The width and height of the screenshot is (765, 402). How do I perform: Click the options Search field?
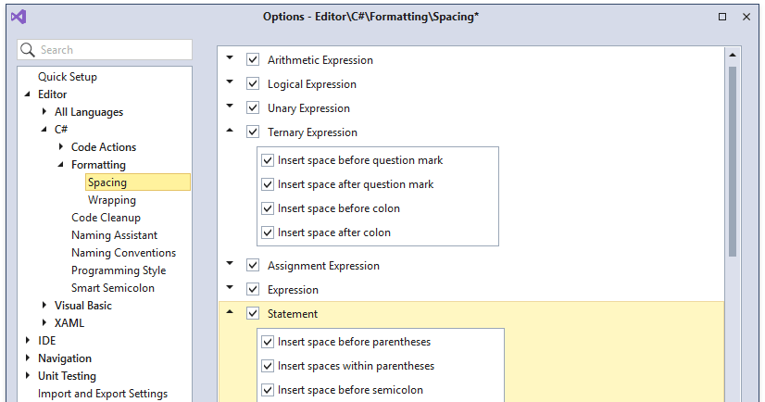[x=111, y=50]
